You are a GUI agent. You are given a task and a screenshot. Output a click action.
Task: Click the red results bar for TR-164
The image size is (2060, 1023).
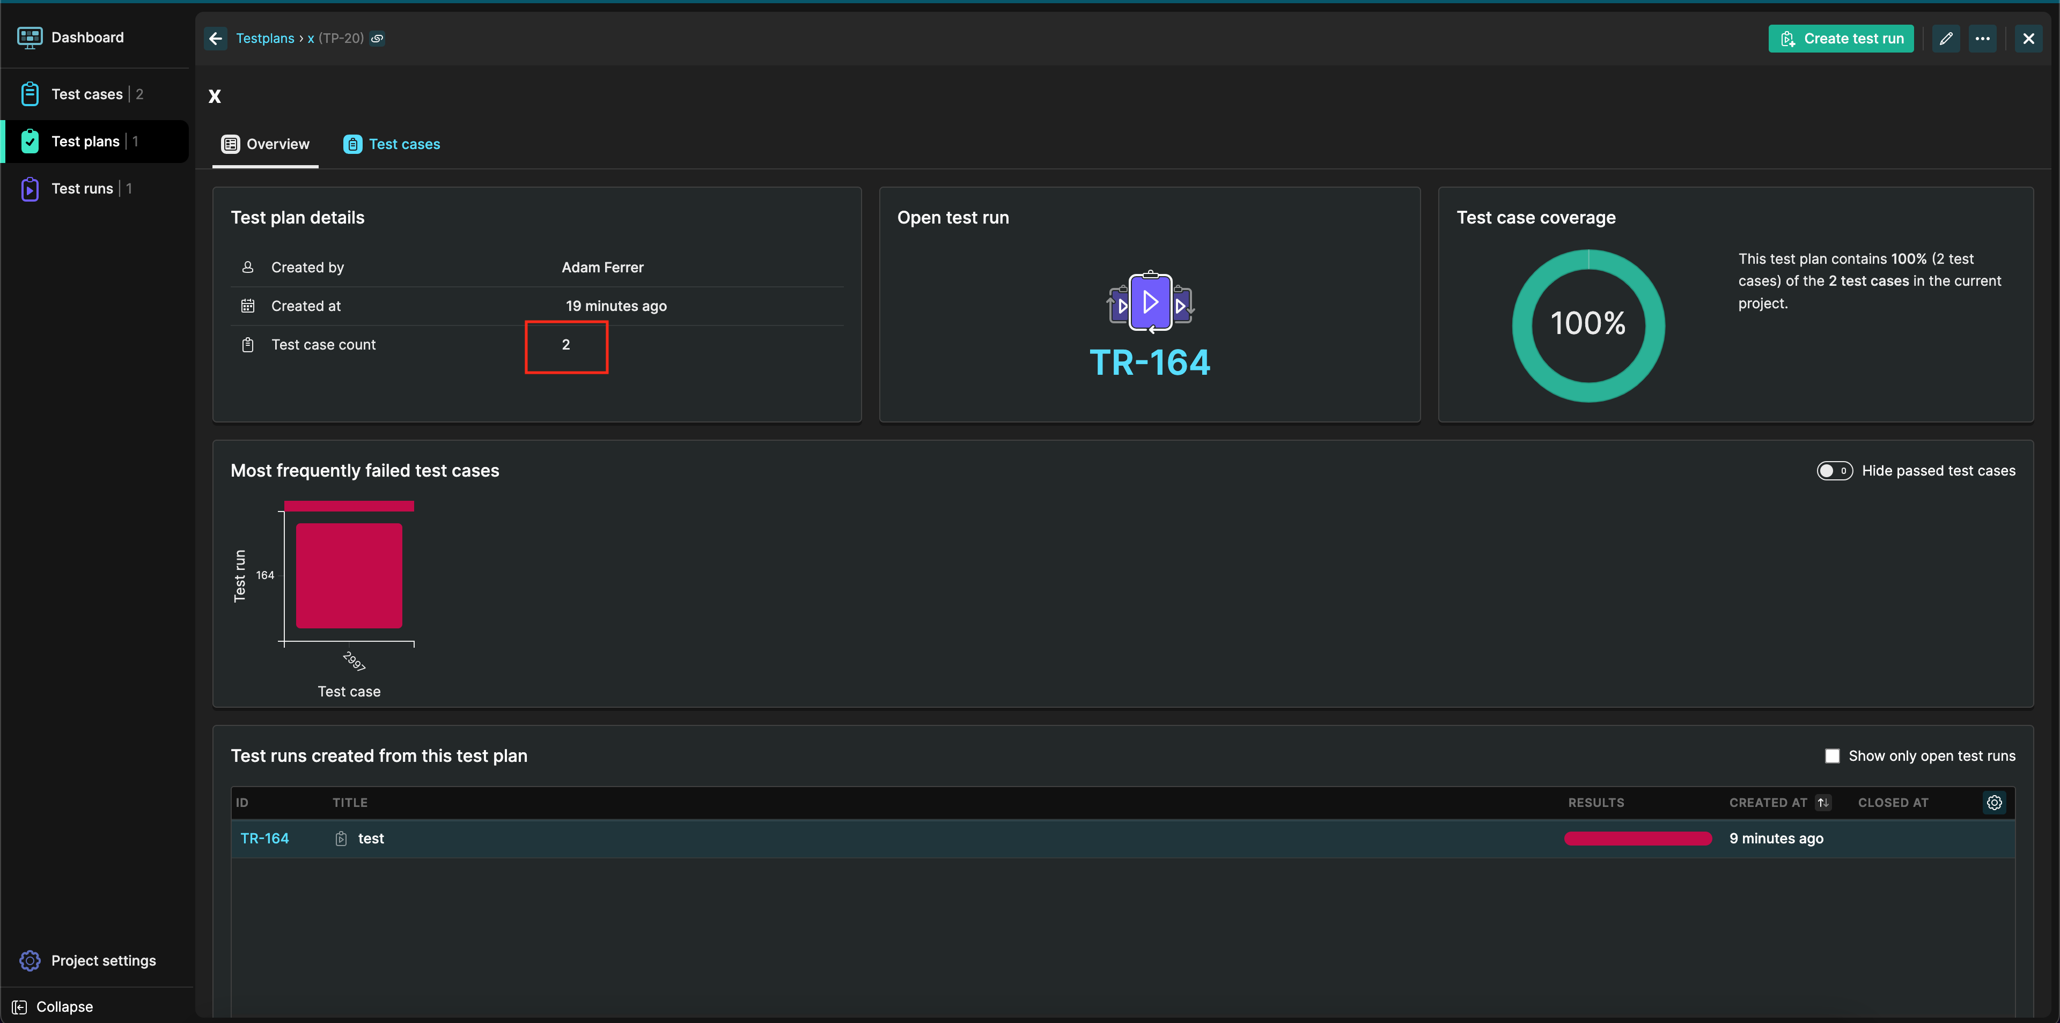click(x=1638, y=839)
